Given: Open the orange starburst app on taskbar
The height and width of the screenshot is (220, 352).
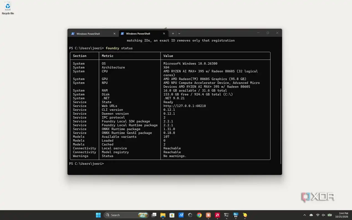Looking at the screenshot, I should point(208,215).
